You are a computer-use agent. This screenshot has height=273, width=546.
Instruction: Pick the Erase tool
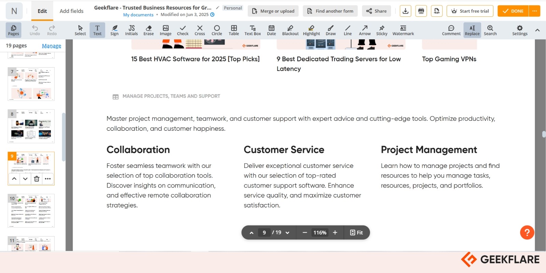click(x=148, y=30)
